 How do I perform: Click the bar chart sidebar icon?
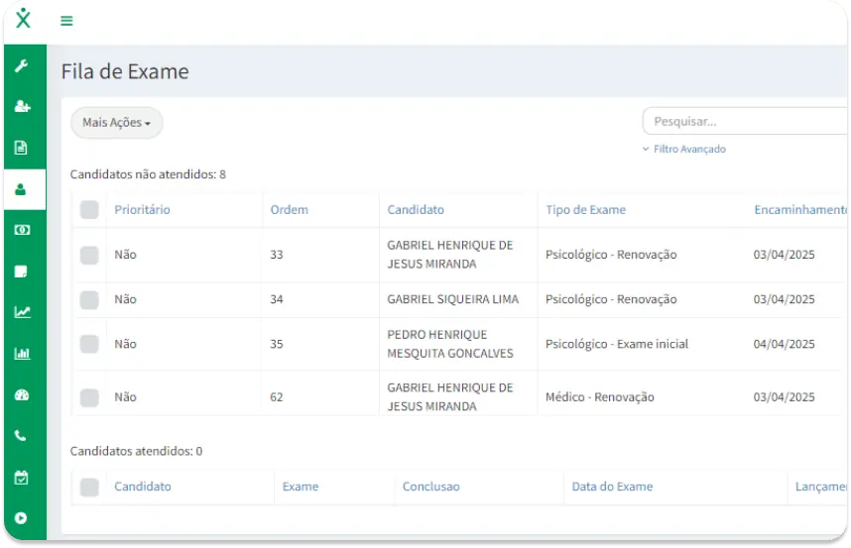pos(22,354)
